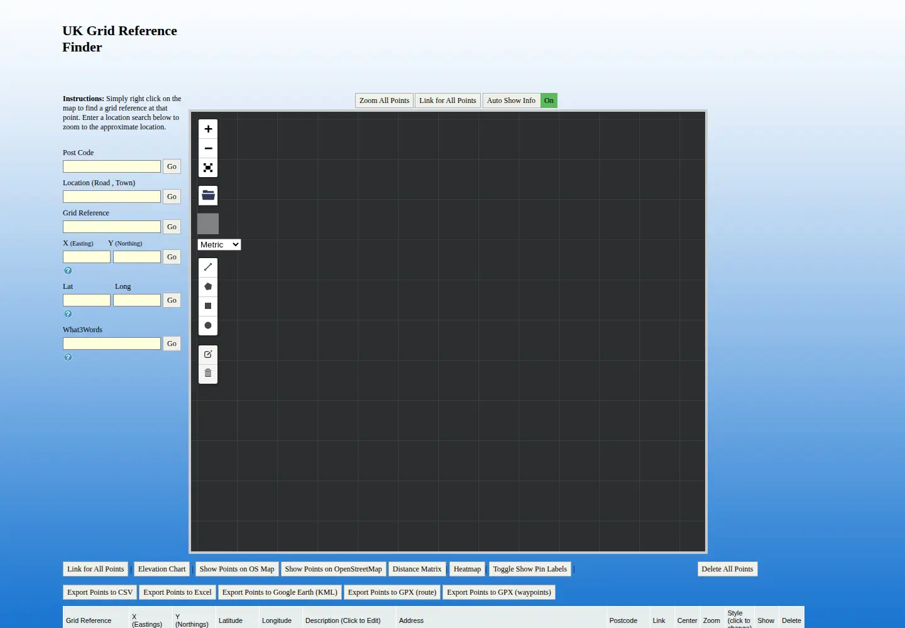
Task: Zoom in with the map plus button
Action: click(208, 129)
